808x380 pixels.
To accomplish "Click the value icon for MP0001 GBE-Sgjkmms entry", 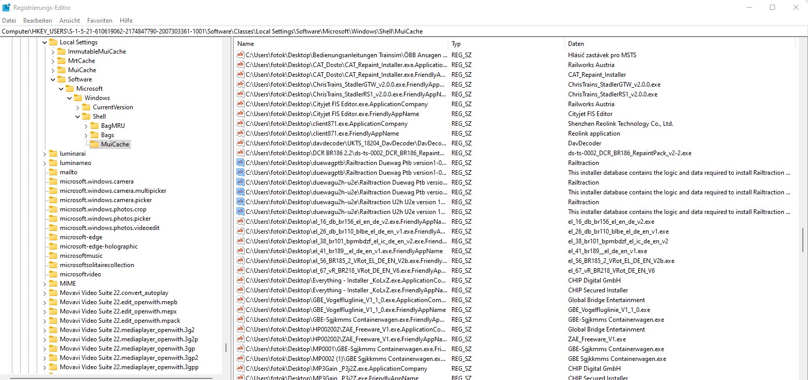I will [x=240, y=349].
